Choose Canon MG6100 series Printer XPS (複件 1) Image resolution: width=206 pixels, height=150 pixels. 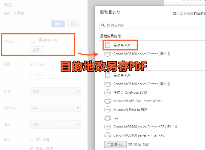[145, 127]
